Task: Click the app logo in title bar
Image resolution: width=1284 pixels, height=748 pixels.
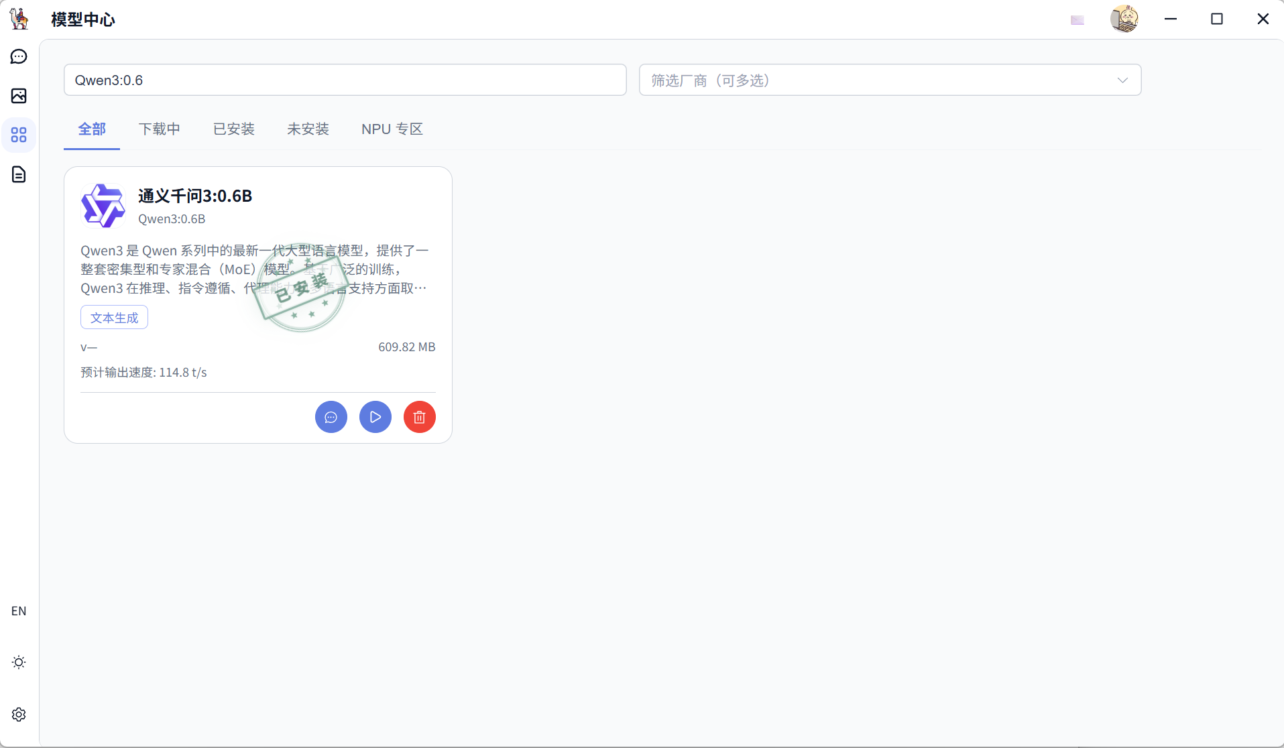Action: click(19, 19)
